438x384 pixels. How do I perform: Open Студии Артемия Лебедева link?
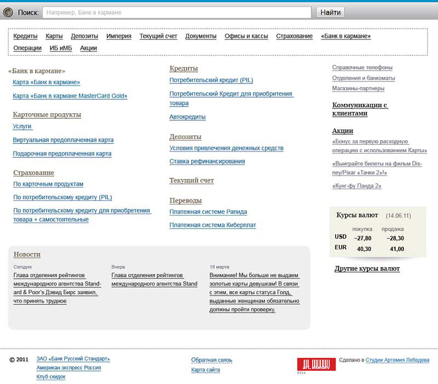[x=397, y=360]
